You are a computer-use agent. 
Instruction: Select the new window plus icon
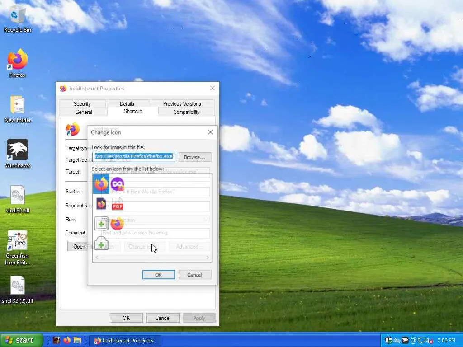[x=101, y=223]
